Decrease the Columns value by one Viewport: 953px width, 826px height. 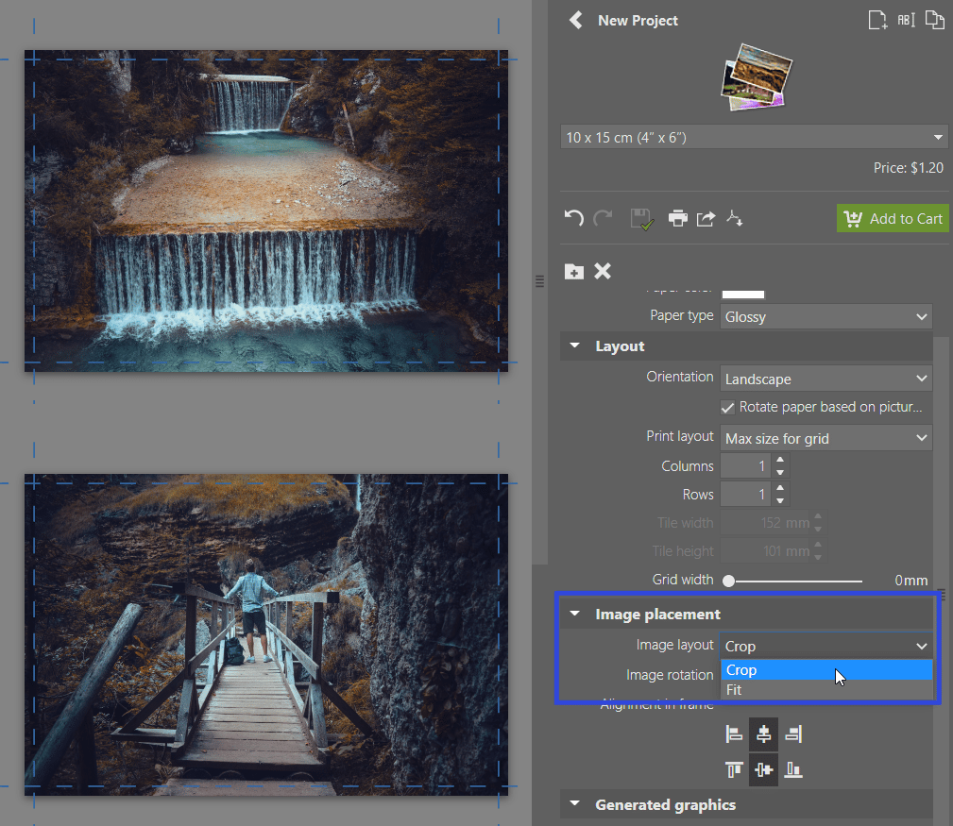780,473
